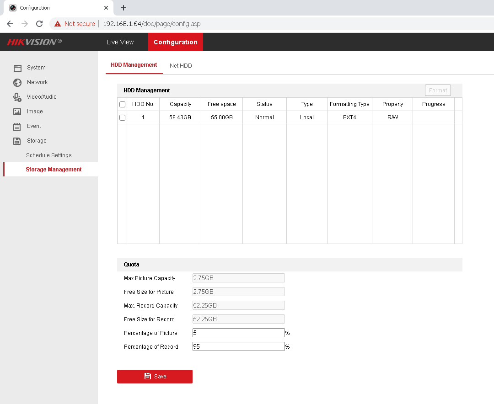The image size is (494, 404).
Task: Open Schedule Settings under Storage
Action: pos(49,155)
